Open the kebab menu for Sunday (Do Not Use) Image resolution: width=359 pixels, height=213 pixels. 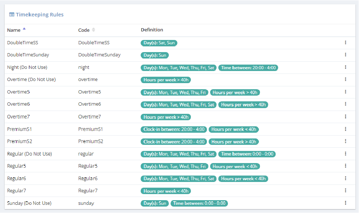tap(345, 203)
